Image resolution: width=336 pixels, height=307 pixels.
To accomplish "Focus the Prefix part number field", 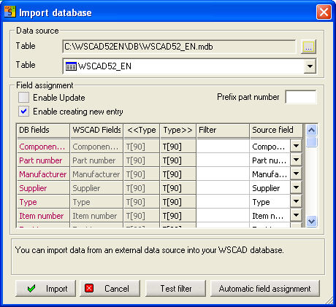I will (x=301, y=97).
